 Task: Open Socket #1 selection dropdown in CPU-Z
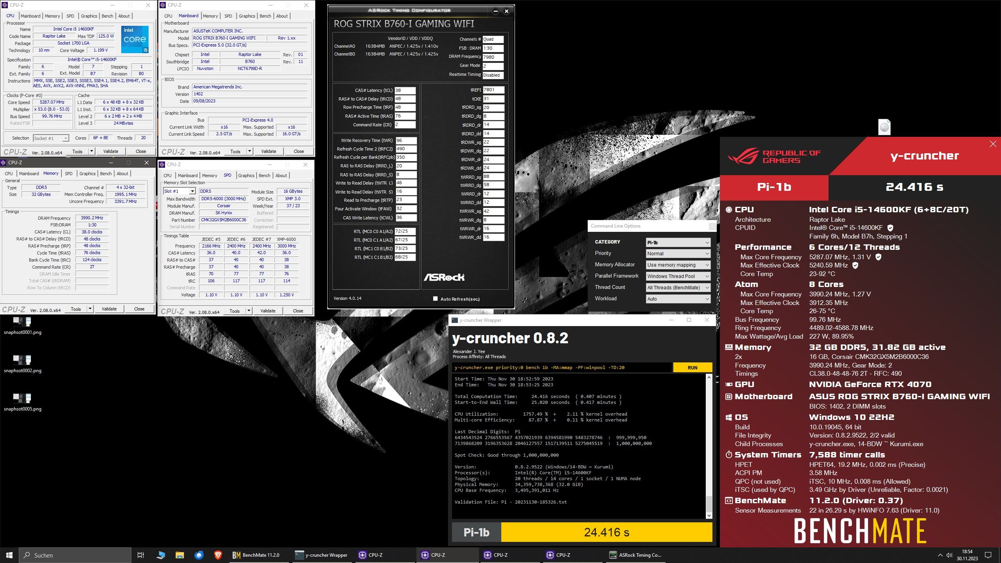tap(51, 138)
